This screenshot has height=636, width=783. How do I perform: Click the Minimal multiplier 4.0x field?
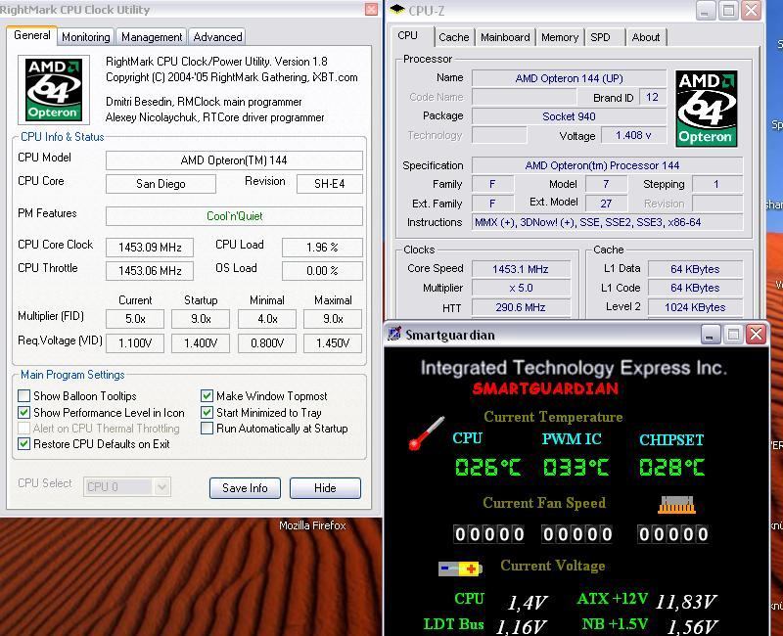coord(267,319)
